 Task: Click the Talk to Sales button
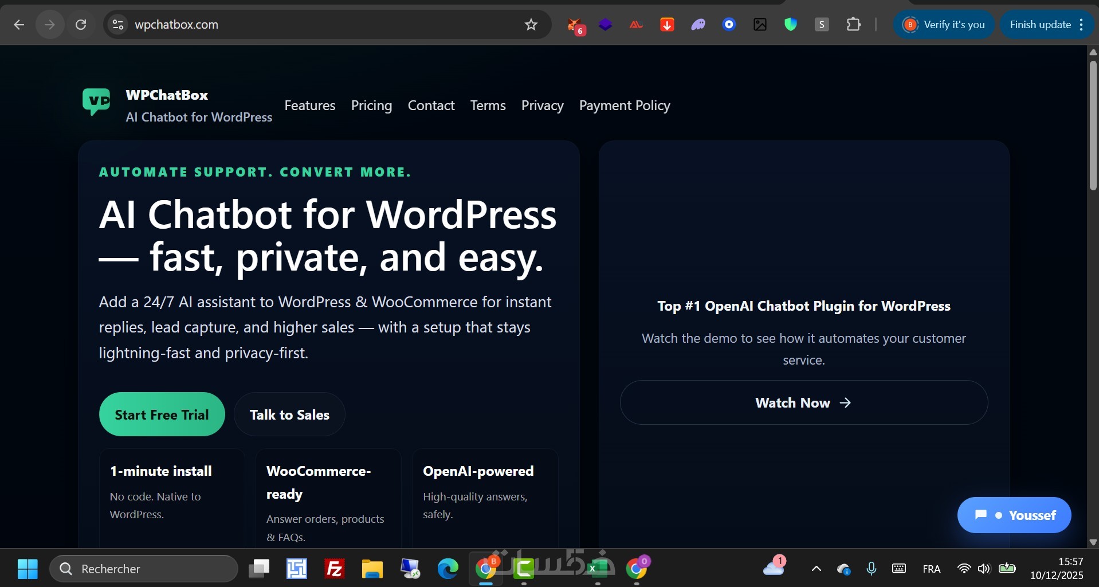289,414
